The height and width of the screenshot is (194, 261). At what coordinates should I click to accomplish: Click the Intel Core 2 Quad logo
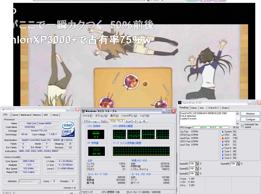pyautogui.click(x=68, y=129)
